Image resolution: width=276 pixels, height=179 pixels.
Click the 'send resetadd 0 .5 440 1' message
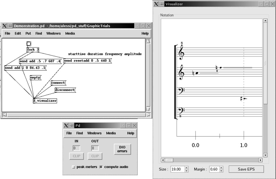87,61
